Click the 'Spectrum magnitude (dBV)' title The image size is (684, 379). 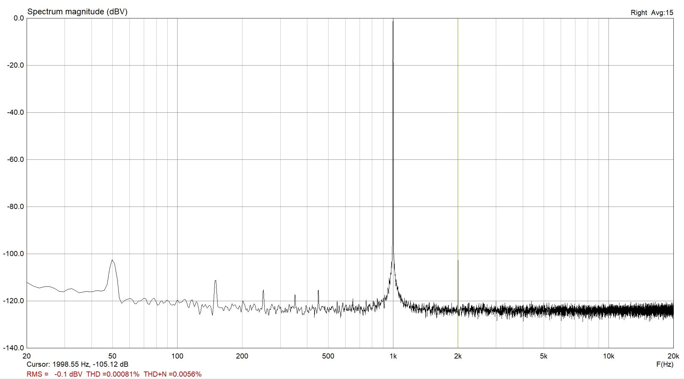click(x=77, y=12)
